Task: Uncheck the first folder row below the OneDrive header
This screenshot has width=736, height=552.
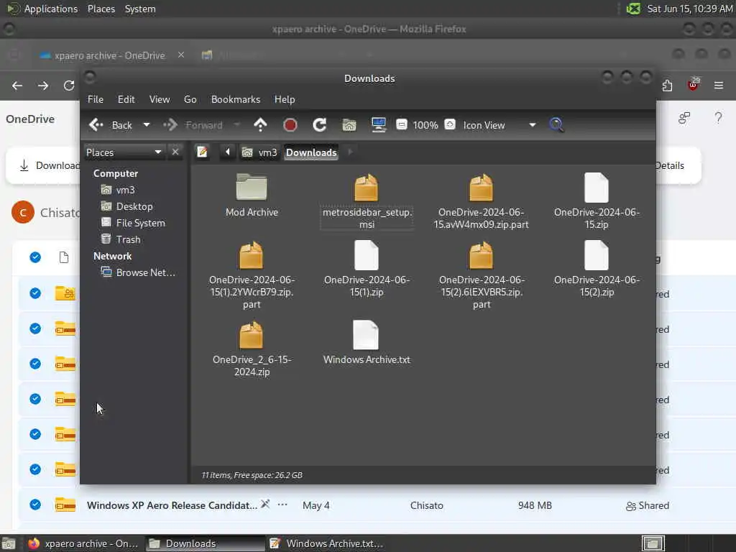Action: [x=35, y=293]
